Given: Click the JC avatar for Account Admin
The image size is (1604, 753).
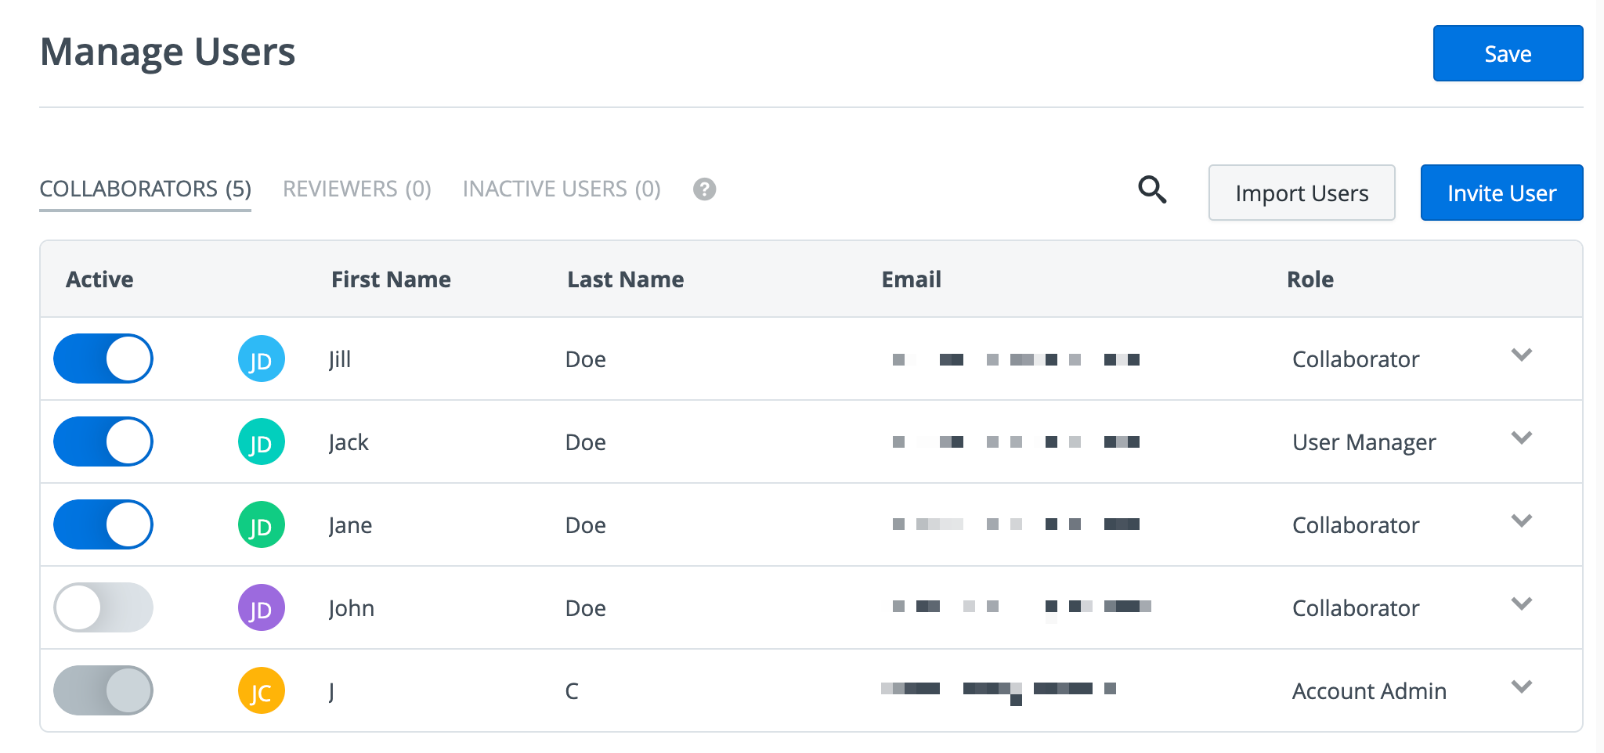Looking at the screenshot, I should pyautogui.click(x=261, y=690).
